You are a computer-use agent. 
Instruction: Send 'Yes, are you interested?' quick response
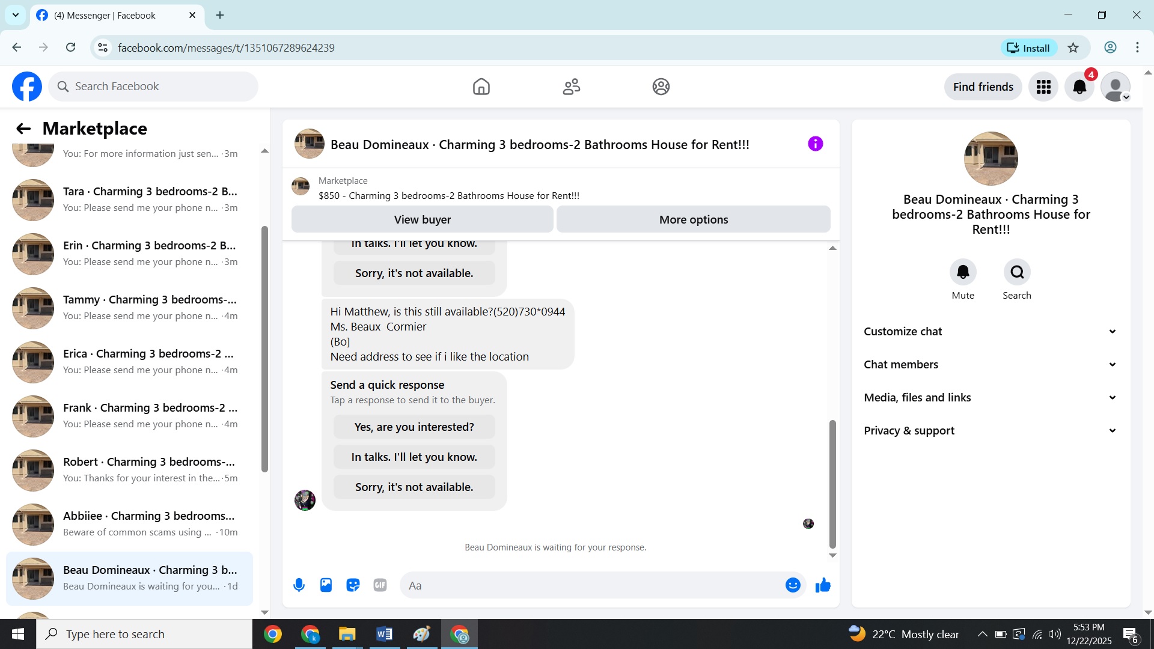click(x=414, y=427)
